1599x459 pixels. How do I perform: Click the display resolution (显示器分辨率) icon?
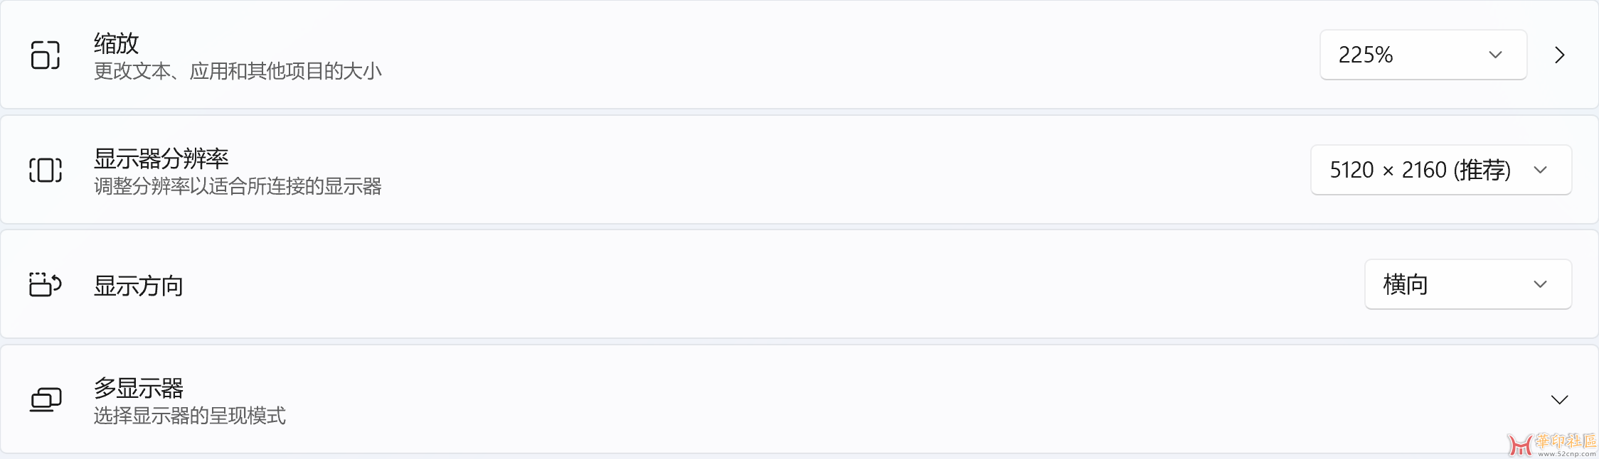46,170
